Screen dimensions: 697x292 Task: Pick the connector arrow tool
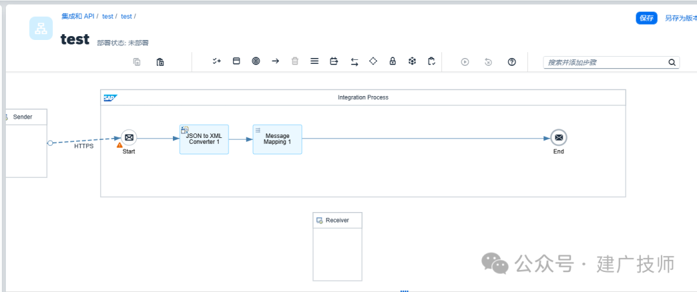(x=276, y=62)
